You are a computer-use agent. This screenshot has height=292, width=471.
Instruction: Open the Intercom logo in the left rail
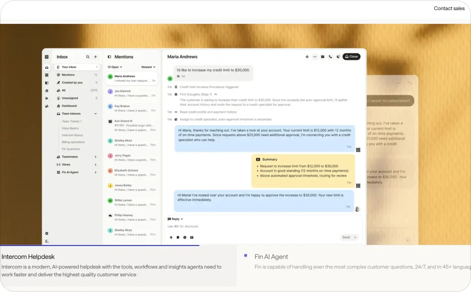point(46,57)
